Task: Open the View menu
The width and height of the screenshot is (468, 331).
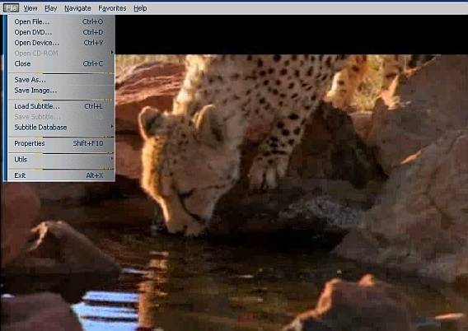Action: tap(30, 8)
